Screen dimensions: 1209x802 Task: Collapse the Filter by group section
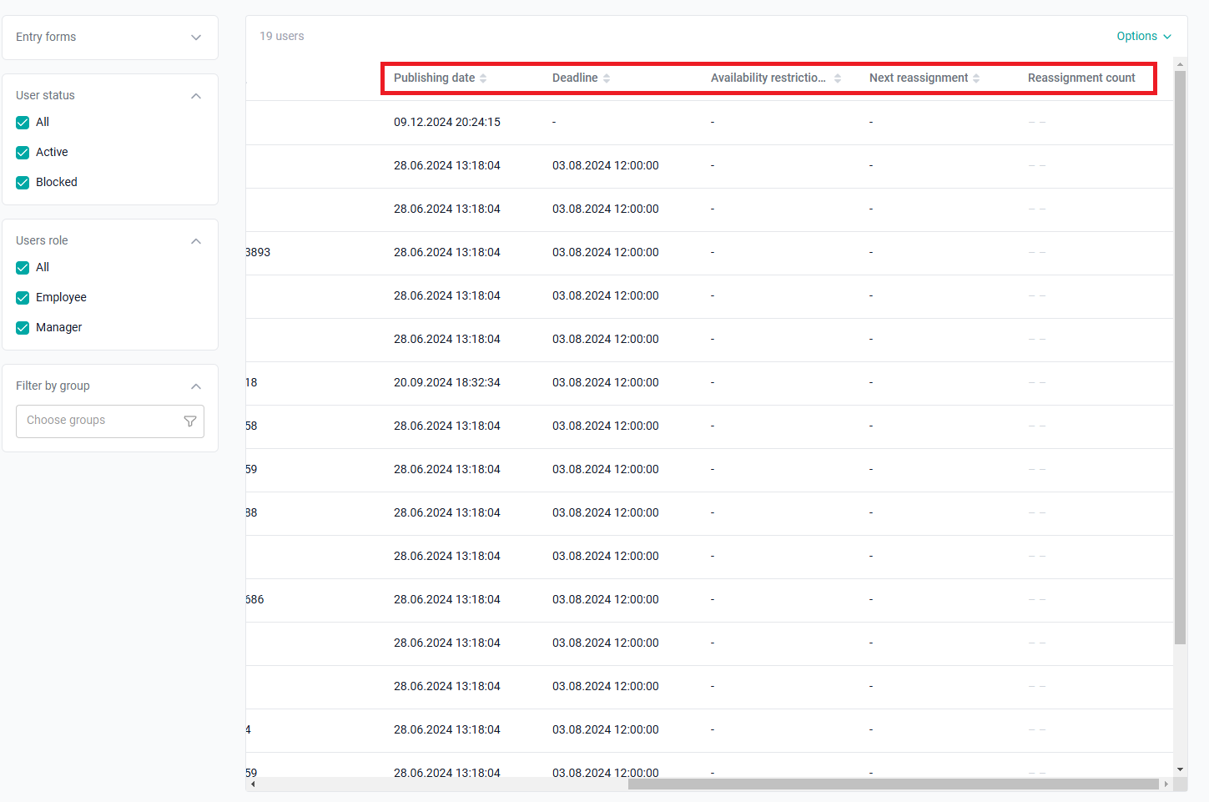click(196, 386)
